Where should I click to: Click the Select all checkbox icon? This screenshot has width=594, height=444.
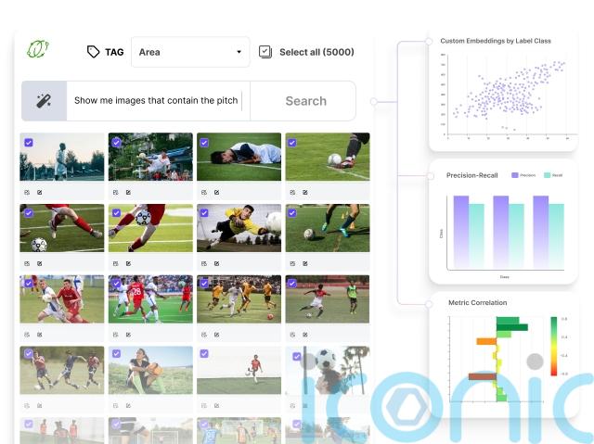tap(265, 52)
